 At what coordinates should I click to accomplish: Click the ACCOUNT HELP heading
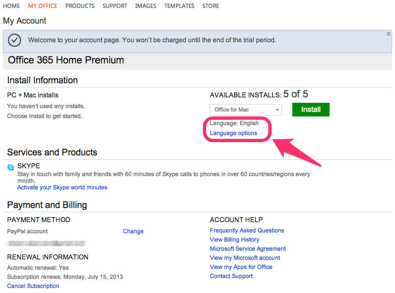pyautogui.click(x=236, y=220)
